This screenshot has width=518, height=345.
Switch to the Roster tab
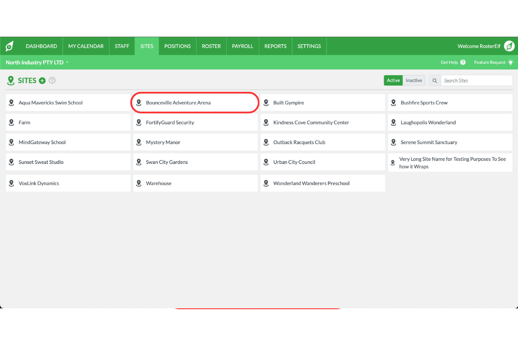pos(212,46)
